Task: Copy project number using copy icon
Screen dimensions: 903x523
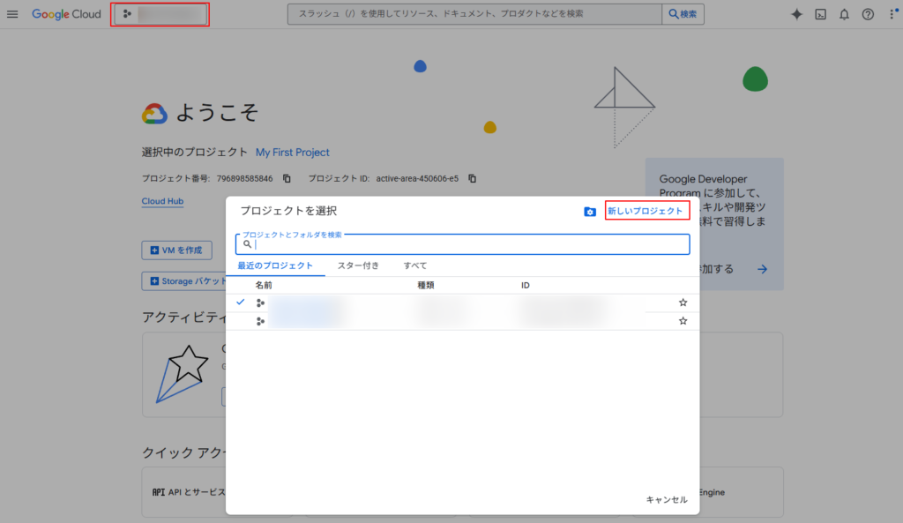Action: (287, 178)
